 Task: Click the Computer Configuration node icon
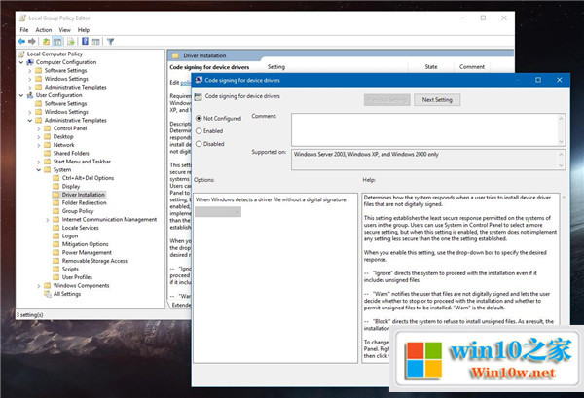tap(30, 62)
